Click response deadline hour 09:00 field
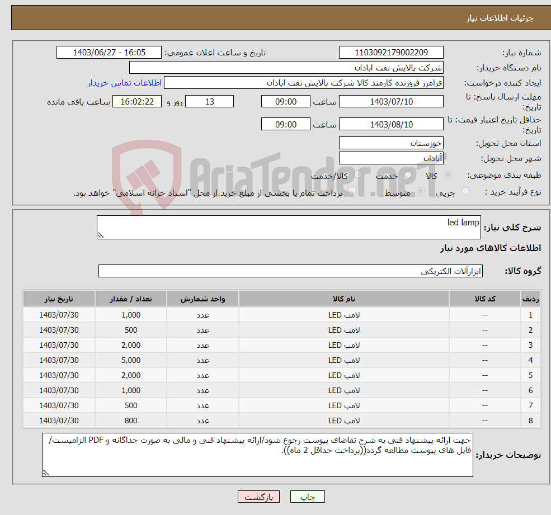 [286, 102]
